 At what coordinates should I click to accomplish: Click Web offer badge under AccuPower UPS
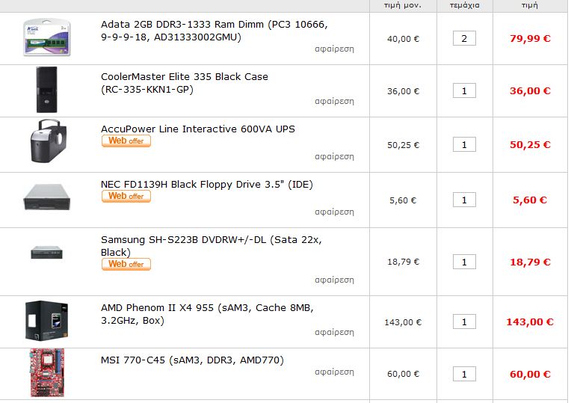coord(126,141)
